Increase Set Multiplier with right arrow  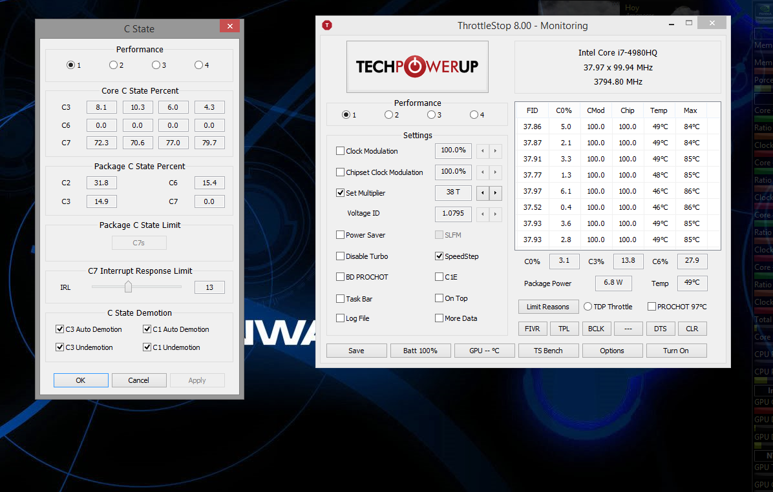[x=496, y=193]
